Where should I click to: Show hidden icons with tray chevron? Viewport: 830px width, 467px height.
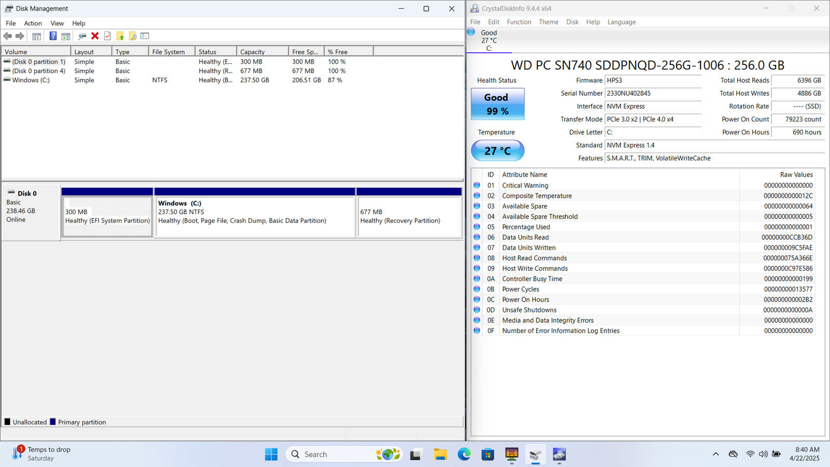716,454
